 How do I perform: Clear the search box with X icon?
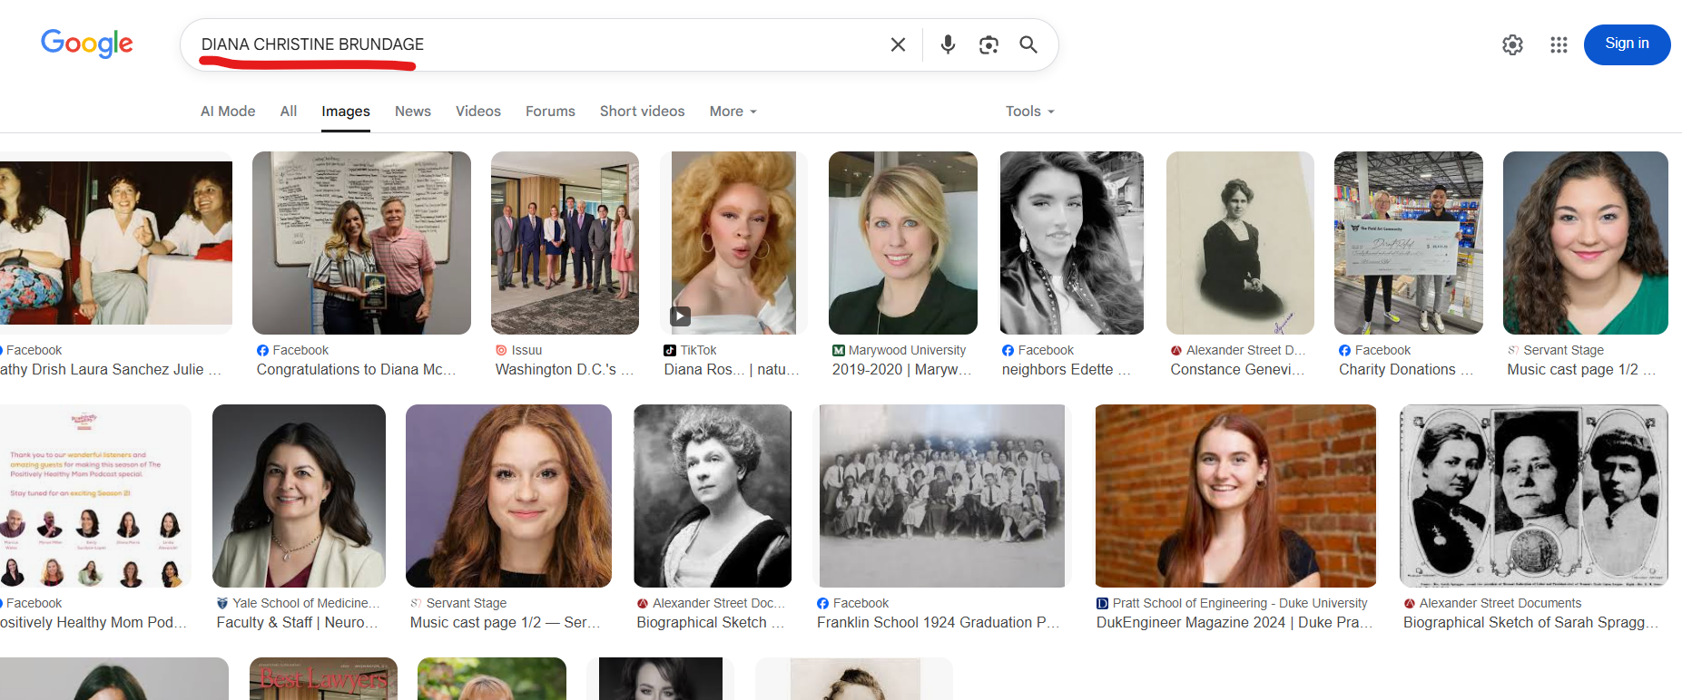click(x=898, y=44)
